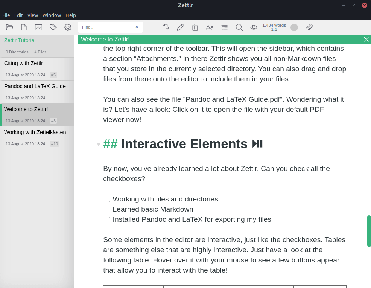Viewport: 371px width, 288px height.
Task: Check 'Installed Pandoc and LaTeX' checkbox
Action: [x=107, y=219]
